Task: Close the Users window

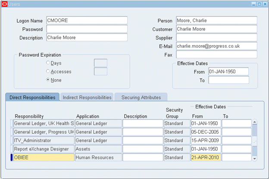Action: pos(265,4)
